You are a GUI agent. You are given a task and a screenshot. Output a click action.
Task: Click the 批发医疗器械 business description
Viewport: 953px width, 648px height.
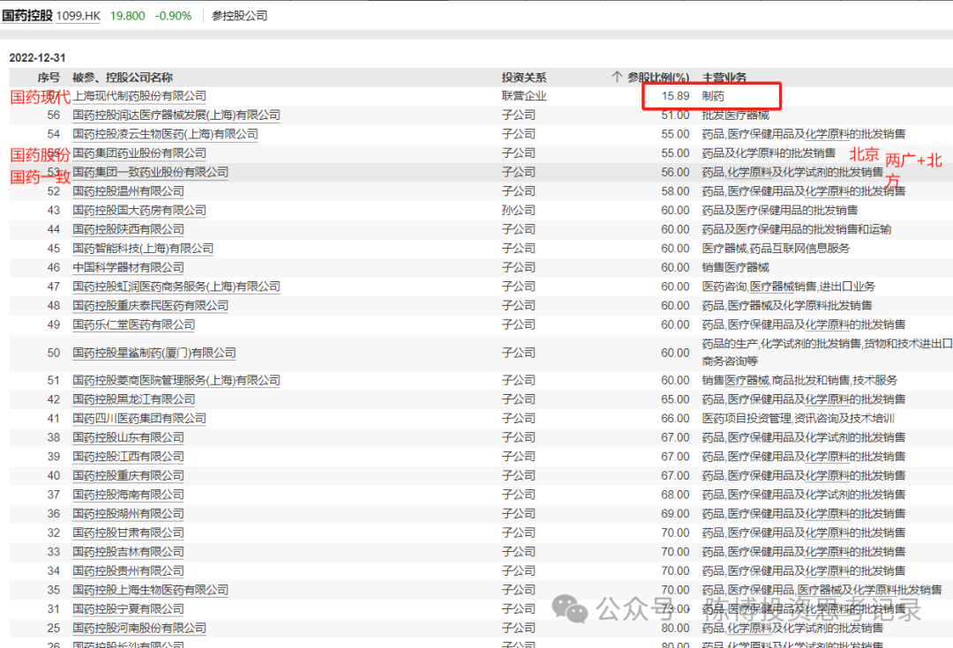pyautogui.click(x=735, y=115)
